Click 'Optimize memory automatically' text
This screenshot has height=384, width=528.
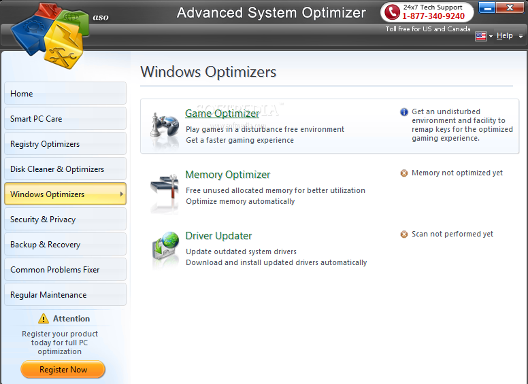[240, 201]
